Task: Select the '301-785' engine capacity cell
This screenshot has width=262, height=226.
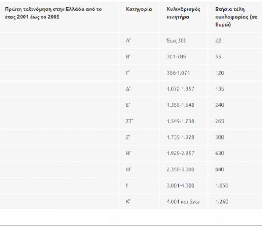Action: click(176, 57)
